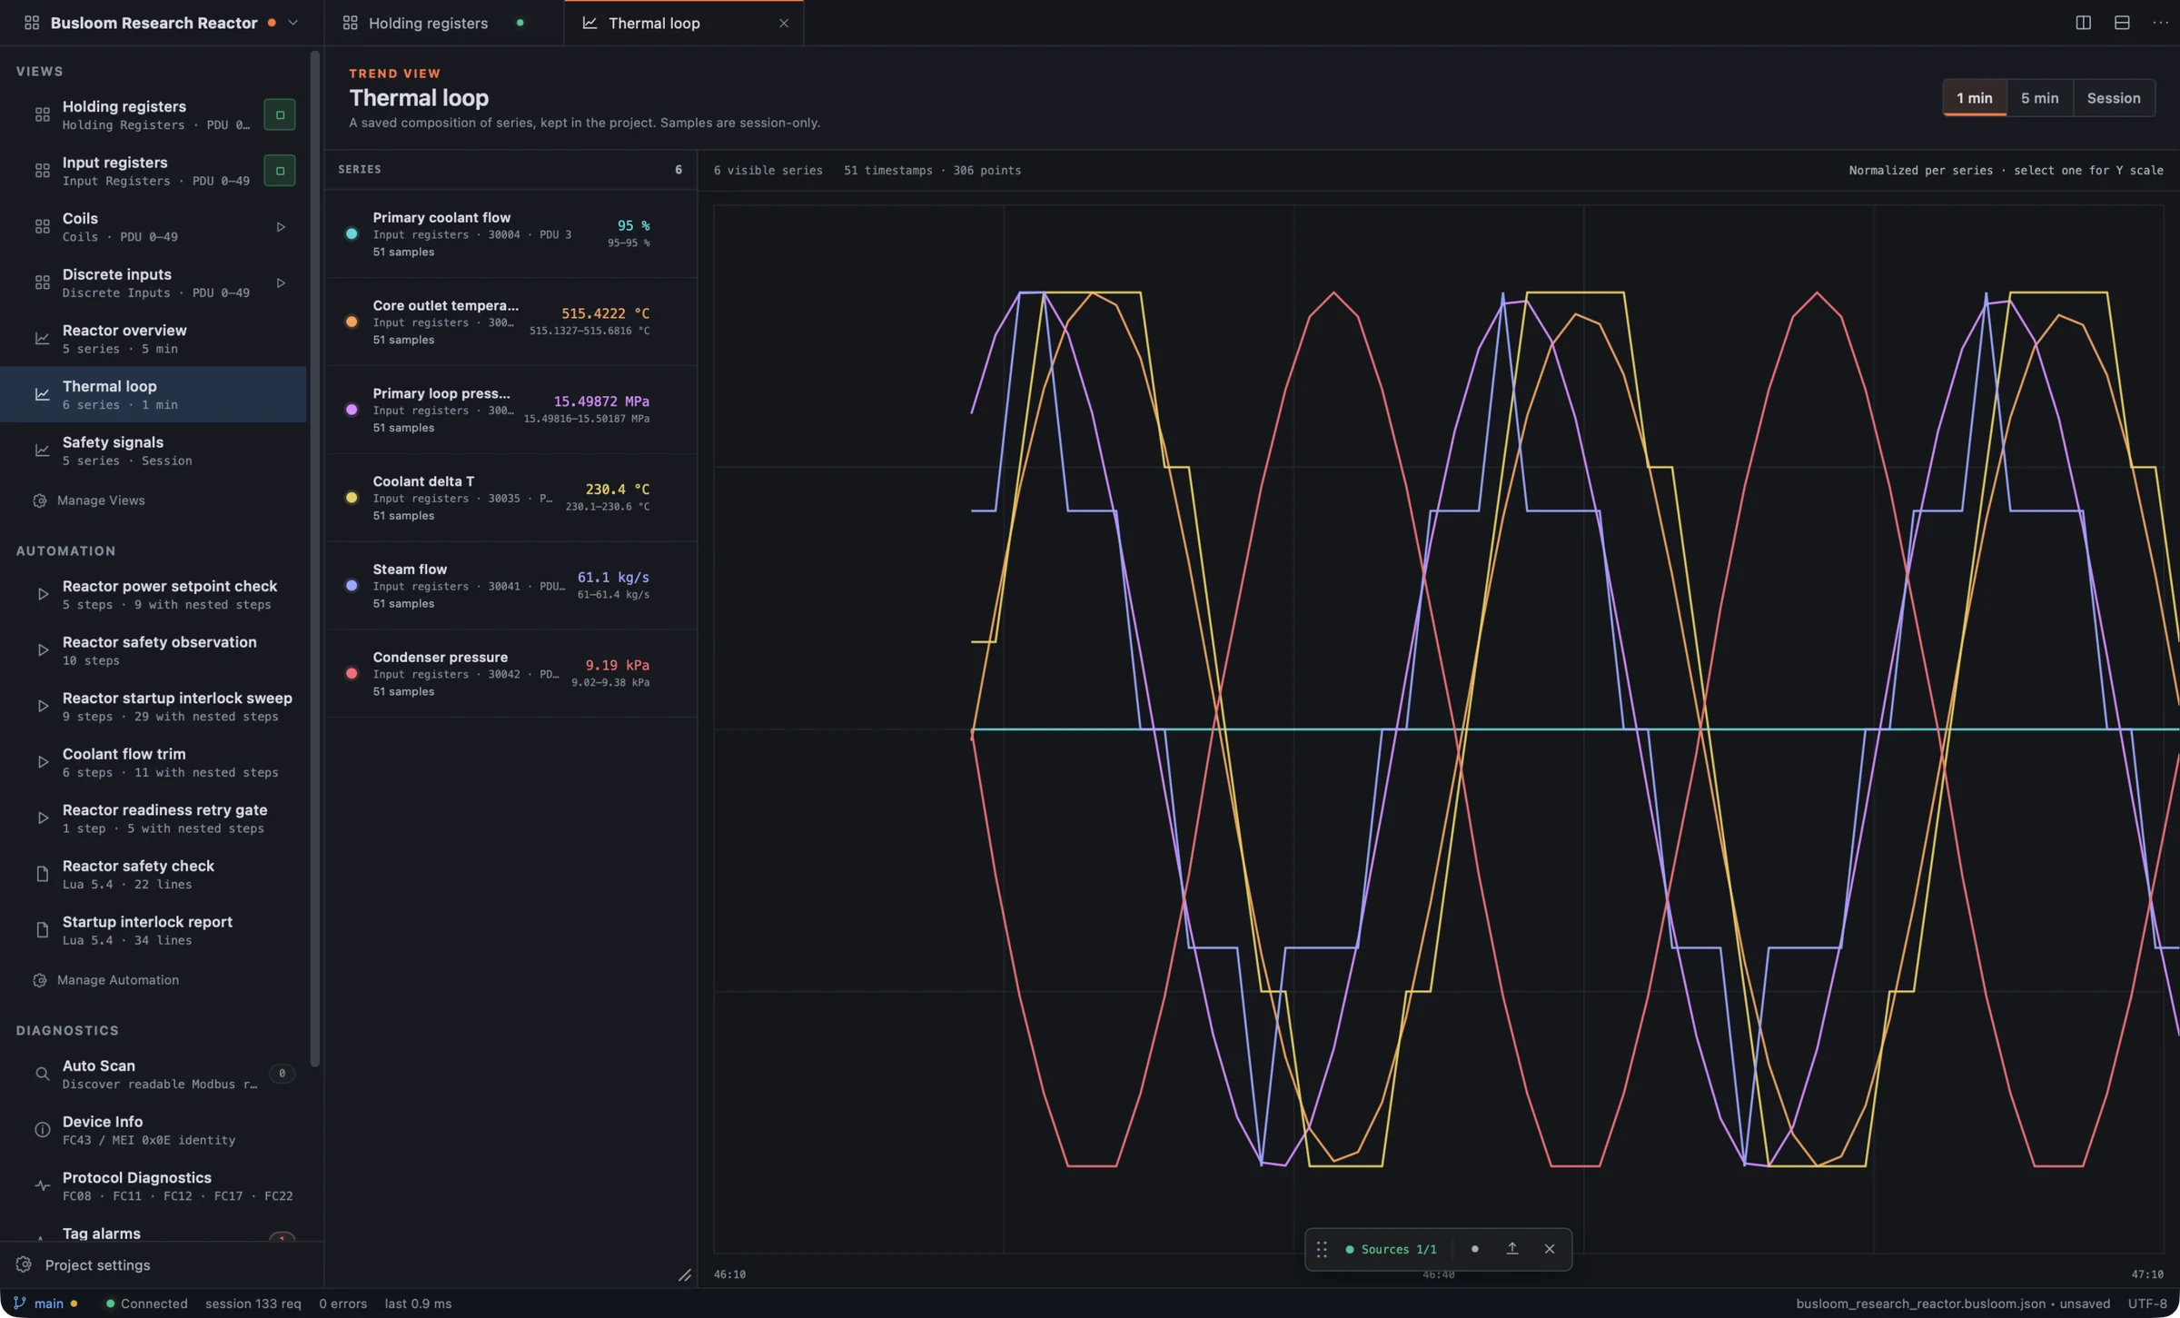Close the Thermal loop tab
2180x1318 pixels.
point(783,24)
